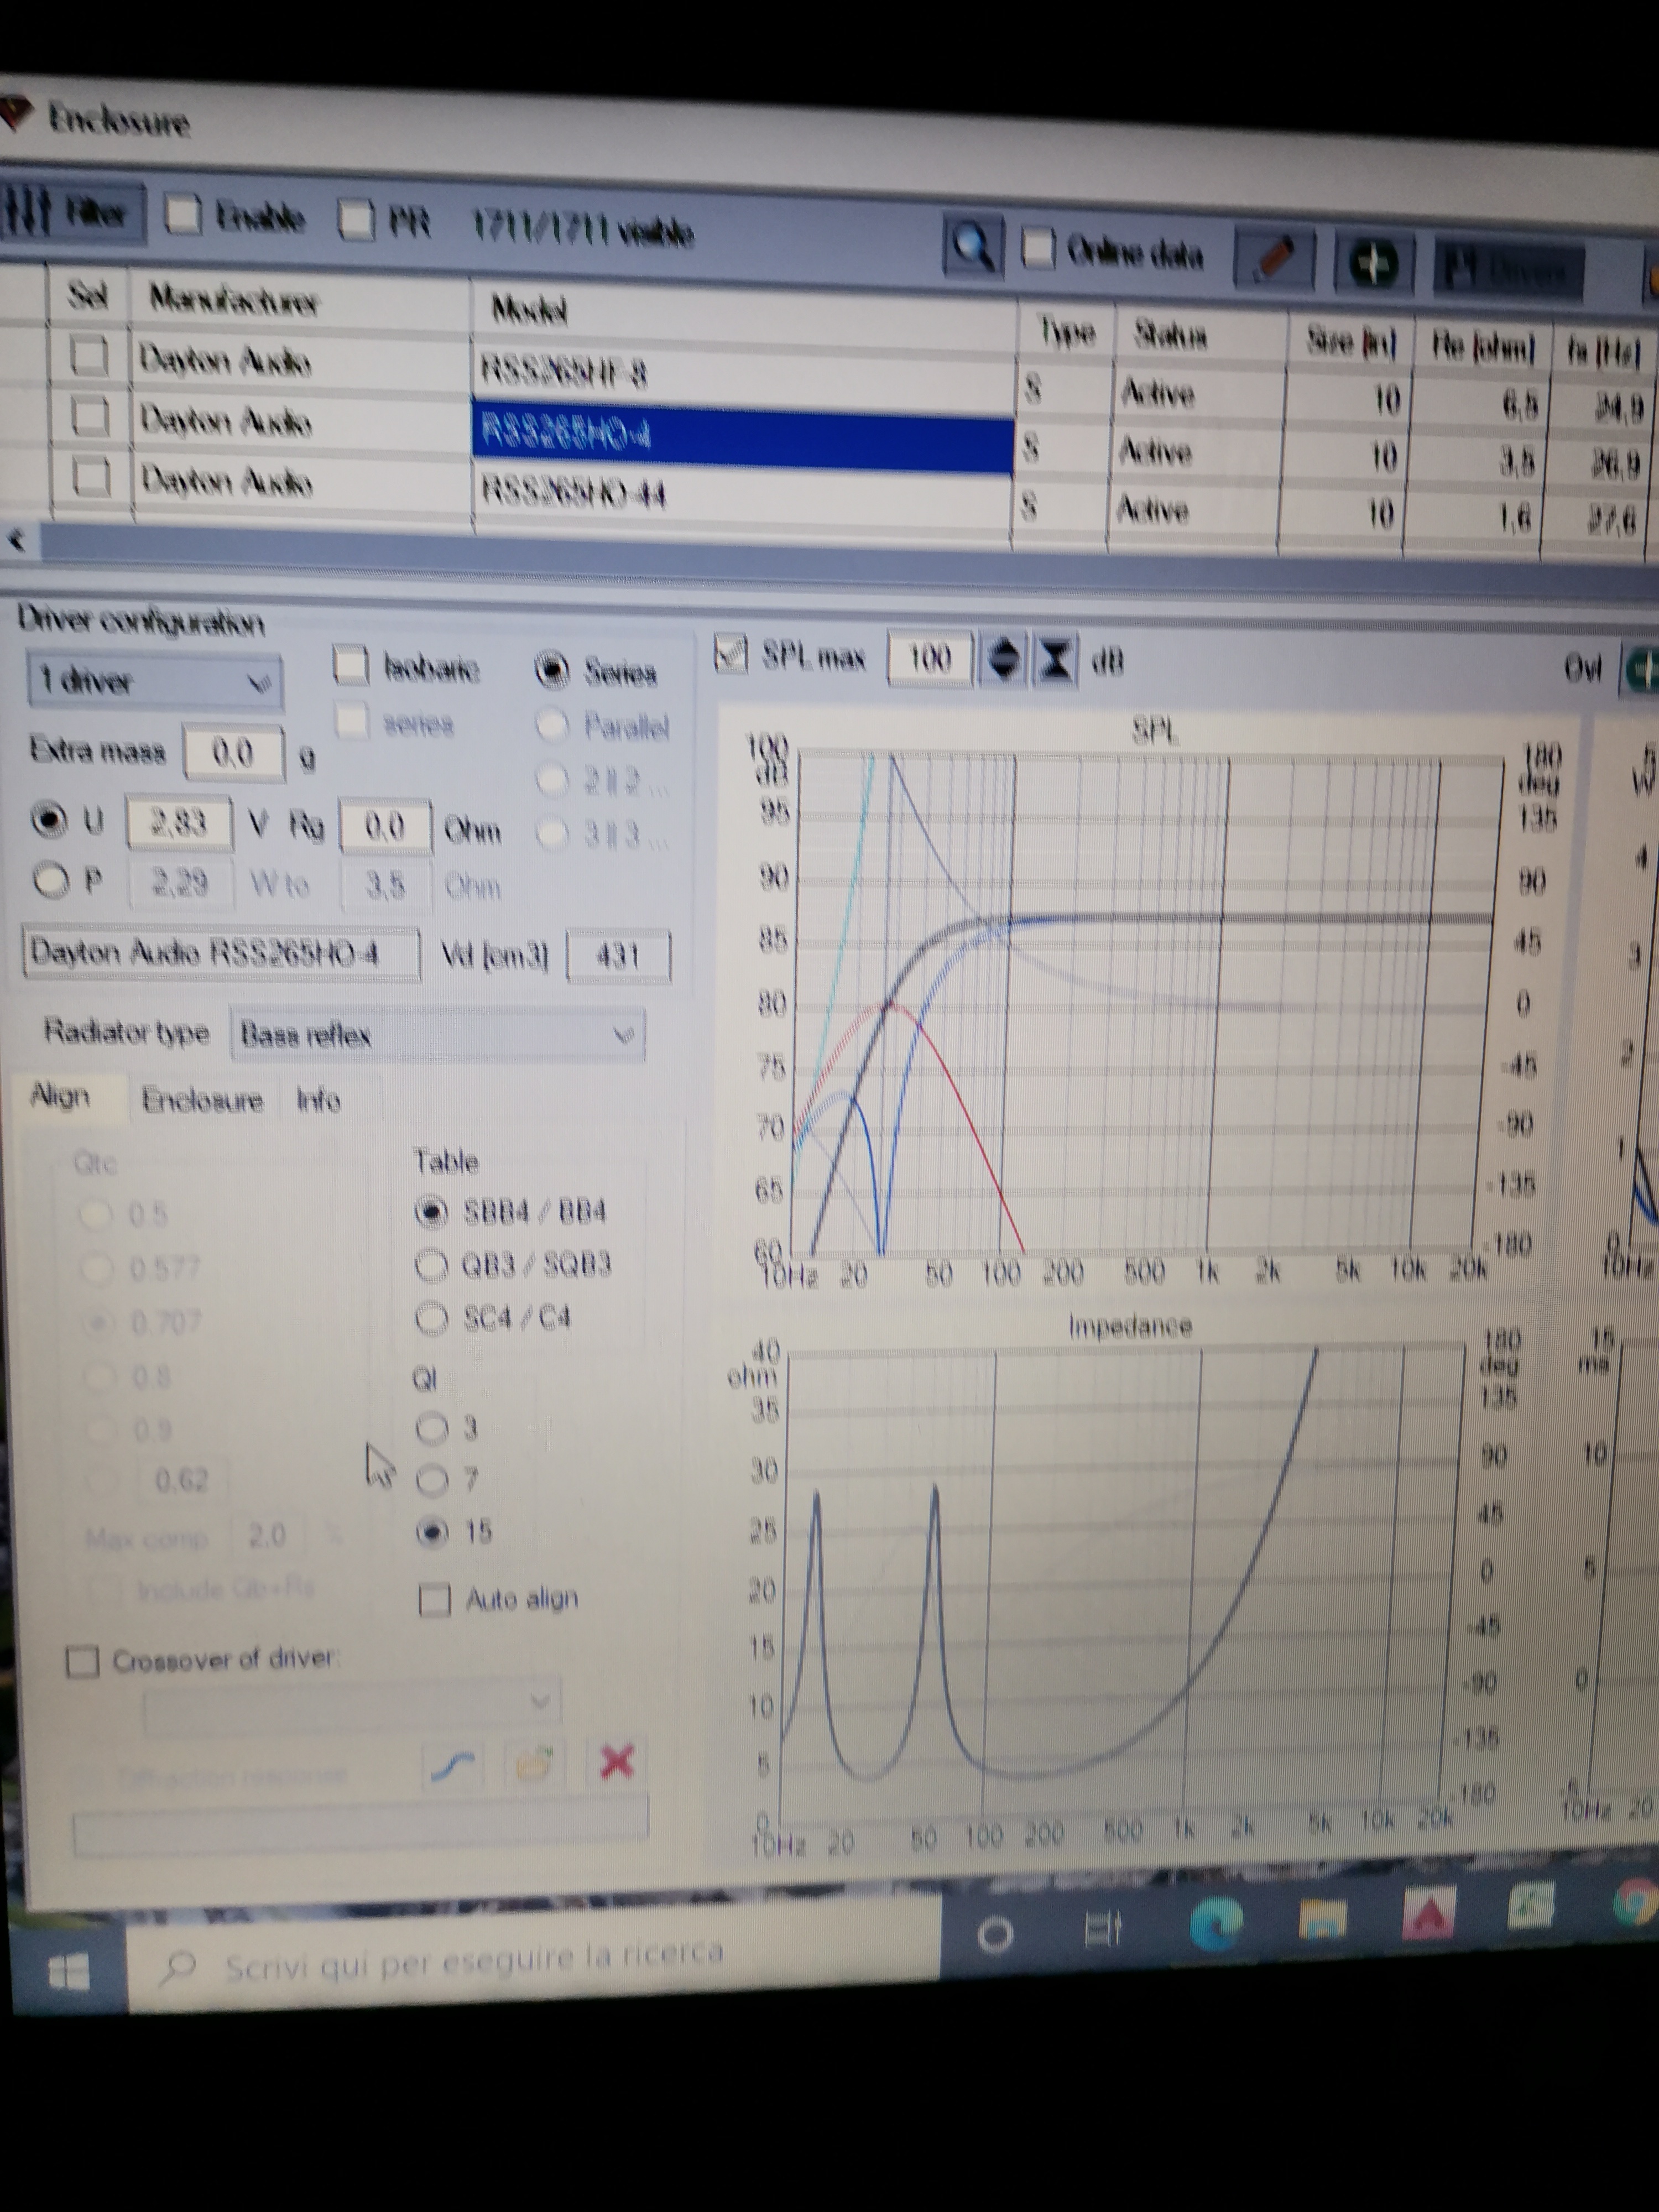Viewport: 1659px width, 2212px height.
Task: Check Sel box for RSS265HO-4 row
Action: click(x=90, y=416)
